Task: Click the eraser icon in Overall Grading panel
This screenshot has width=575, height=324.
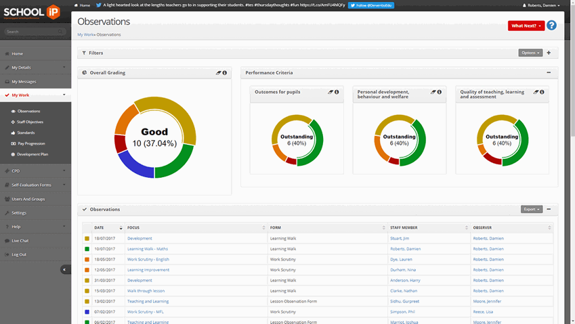Action: [x=219, y=73]
